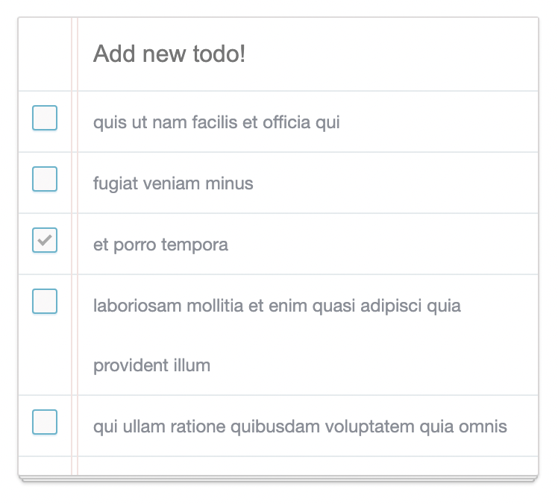
Task: Click the blank cell left of 'Add new todo!'
Action: (45, 54)
